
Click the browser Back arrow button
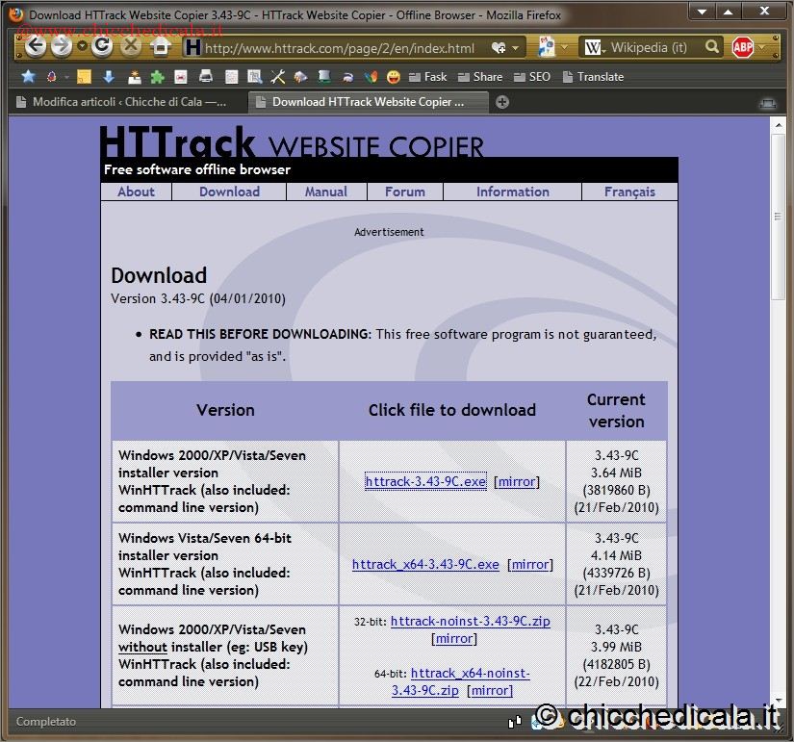point(36,46)
